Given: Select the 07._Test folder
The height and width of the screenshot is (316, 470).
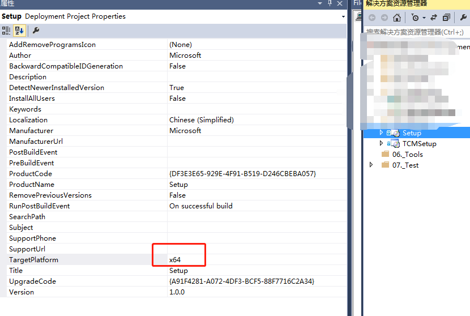Looking at the screenshot, I should pyautogui.click(x=405, y=165).
